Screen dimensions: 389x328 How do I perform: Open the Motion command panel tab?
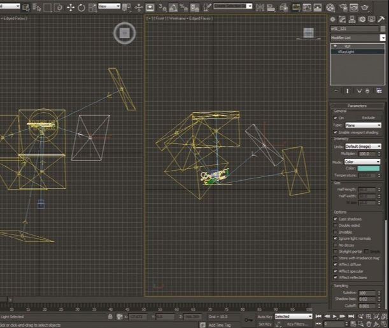362,19
